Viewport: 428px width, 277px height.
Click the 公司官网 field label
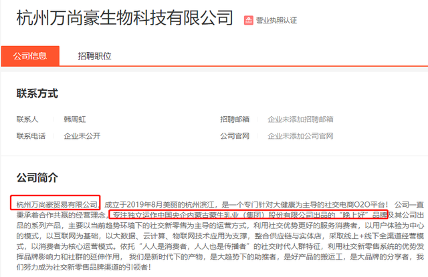[235, 136]
